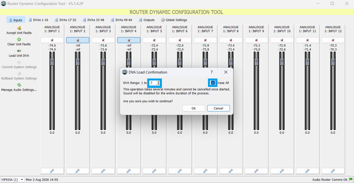Click help question mark in DVA dialog
Image resolution: width=354 pixels, height=183 pixels.
click(x=211, y=72)
